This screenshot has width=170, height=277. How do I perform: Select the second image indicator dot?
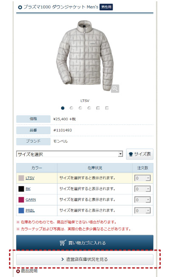pos(71,108)
